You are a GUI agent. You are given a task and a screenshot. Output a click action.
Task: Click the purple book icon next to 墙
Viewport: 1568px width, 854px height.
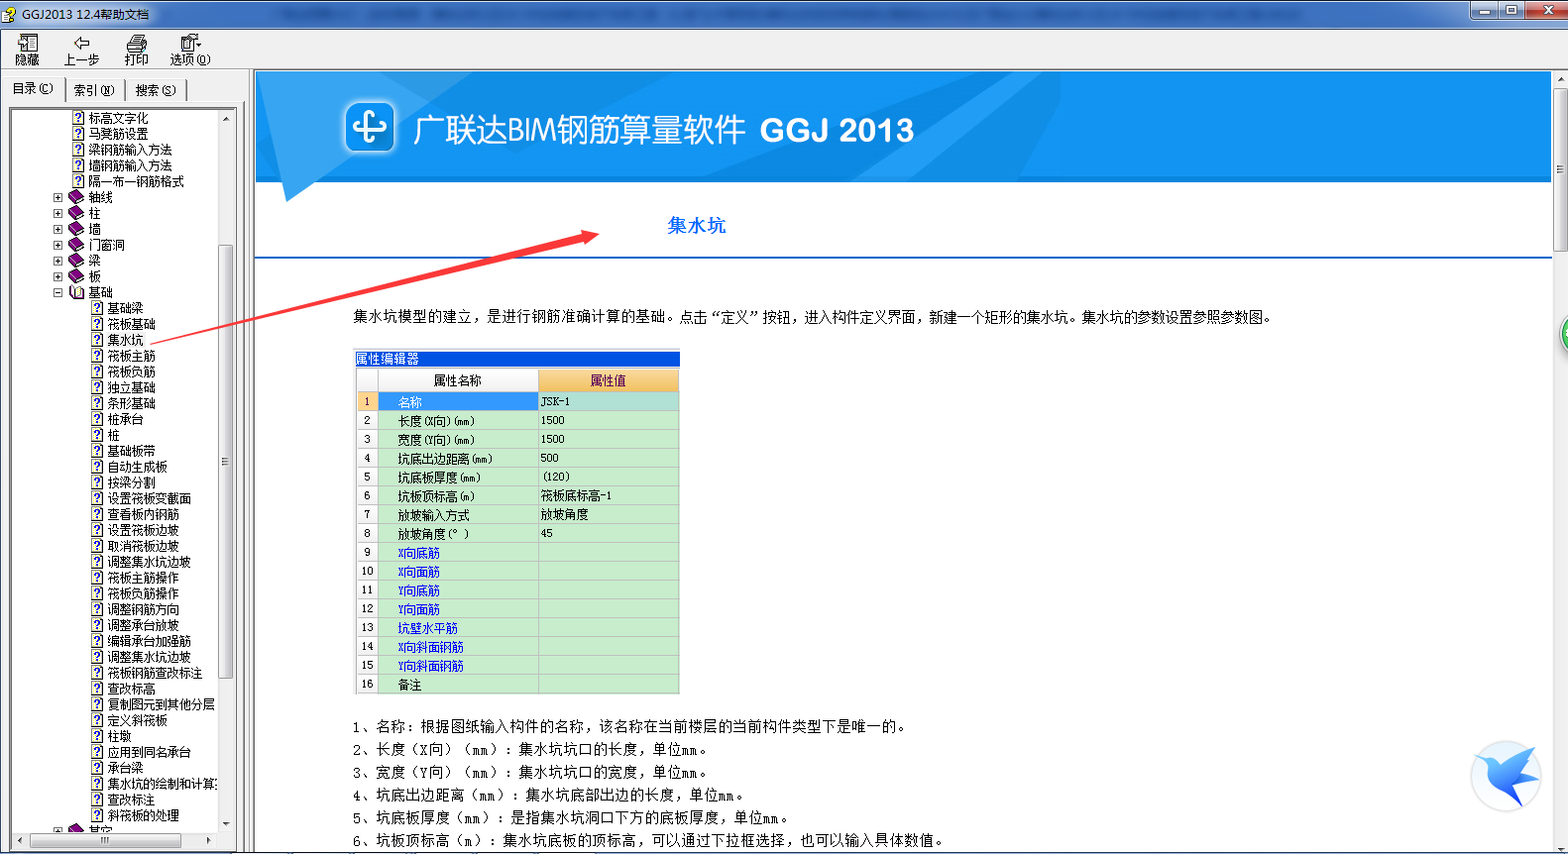point(76,229)
